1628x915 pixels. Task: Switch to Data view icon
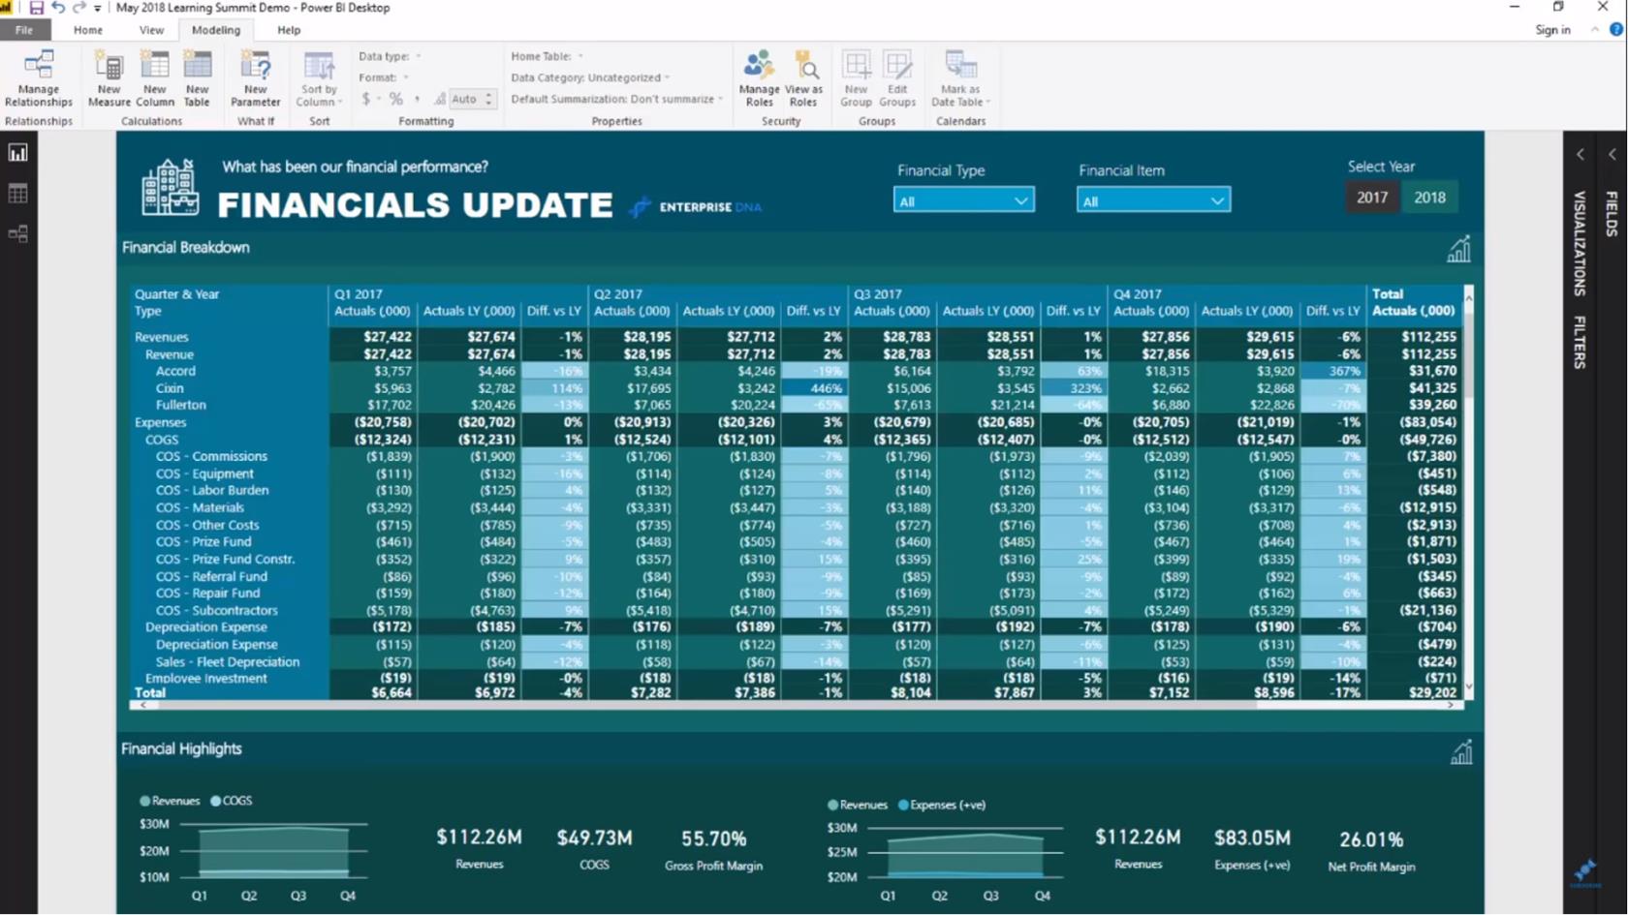pos(17,194)
